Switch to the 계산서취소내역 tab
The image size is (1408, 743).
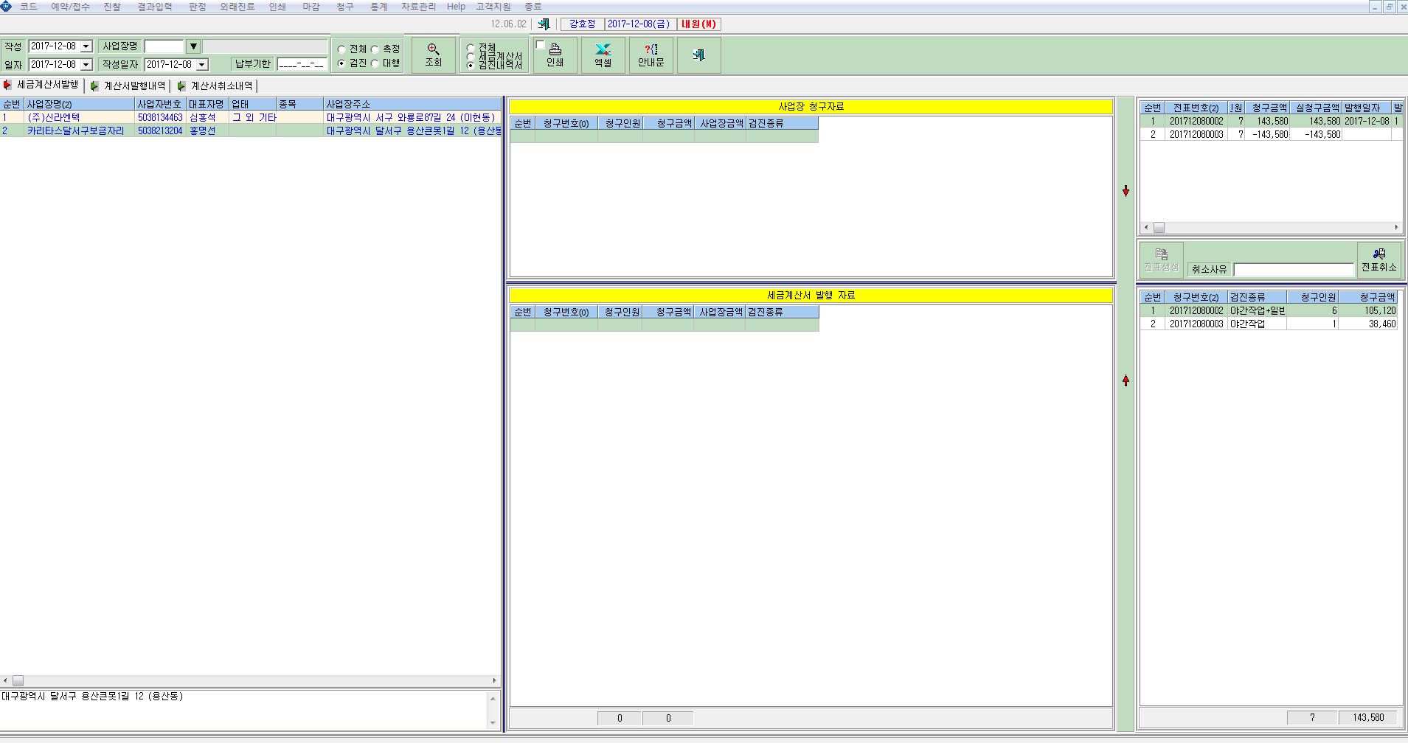(215, 86)
